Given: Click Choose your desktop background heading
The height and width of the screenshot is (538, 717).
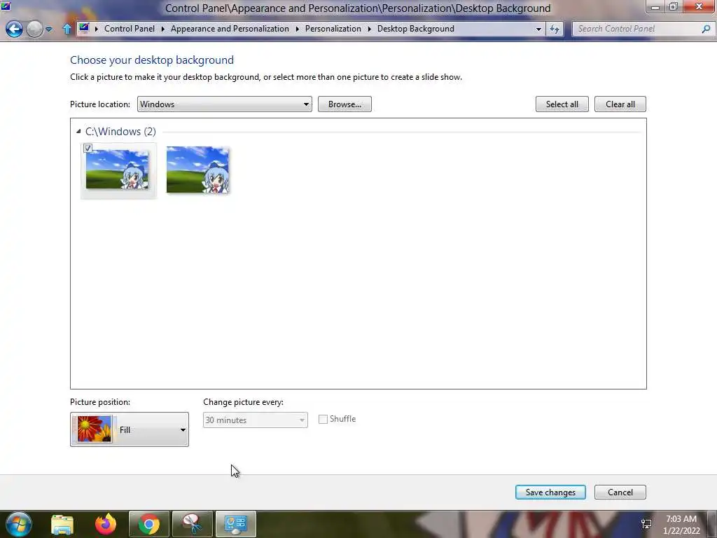Looking at the screenshot, I should (152, 60).
